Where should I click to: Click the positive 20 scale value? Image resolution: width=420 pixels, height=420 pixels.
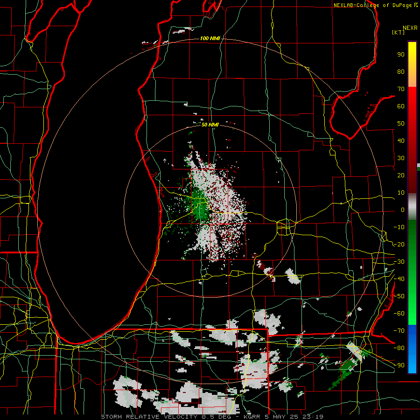(401, 175)
